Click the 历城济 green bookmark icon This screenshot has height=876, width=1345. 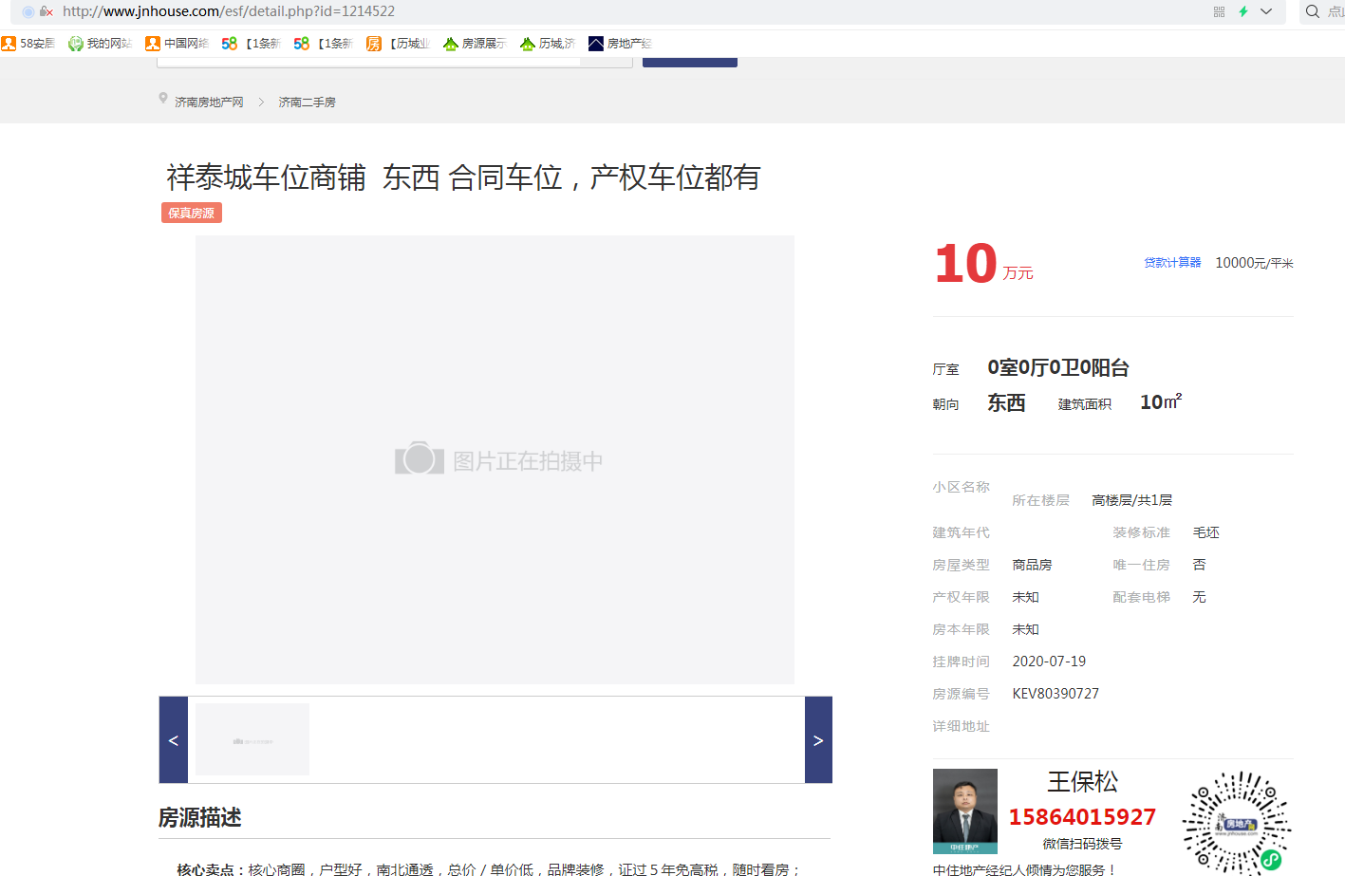(x=524, y=43)
